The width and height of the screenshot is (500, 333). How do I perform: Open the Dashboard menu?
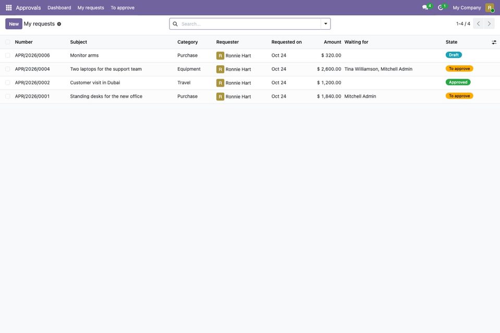59,8
